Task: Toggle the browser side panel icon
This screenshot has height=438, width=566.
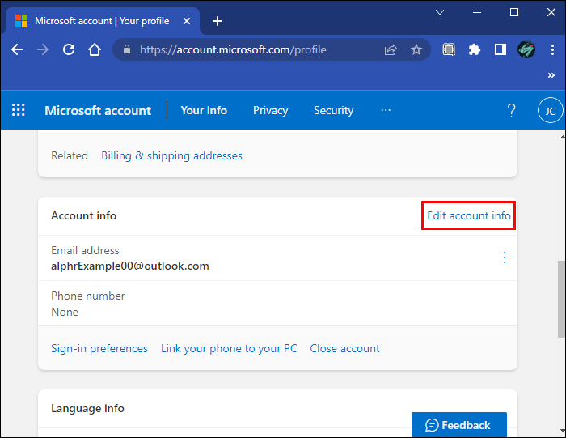Action: [x=501, y=49]
